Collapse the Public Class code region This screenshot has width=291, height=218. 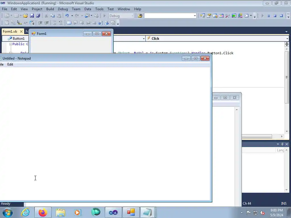[x=11, y=44]
